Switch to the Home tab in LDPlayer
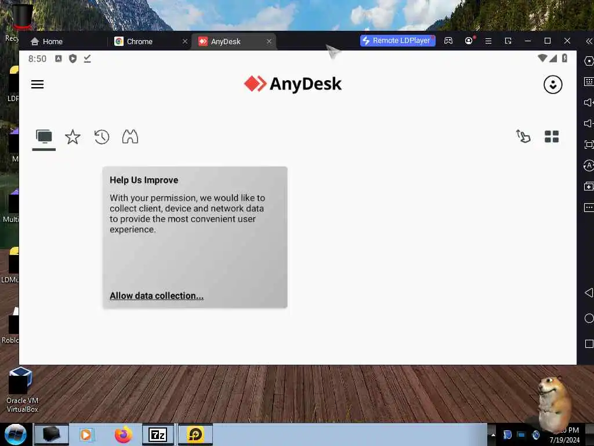 [46, 41]
